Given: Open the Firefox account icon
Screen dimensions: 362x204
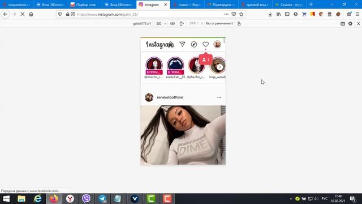Looking at the screenshot, I should (295, 14).
